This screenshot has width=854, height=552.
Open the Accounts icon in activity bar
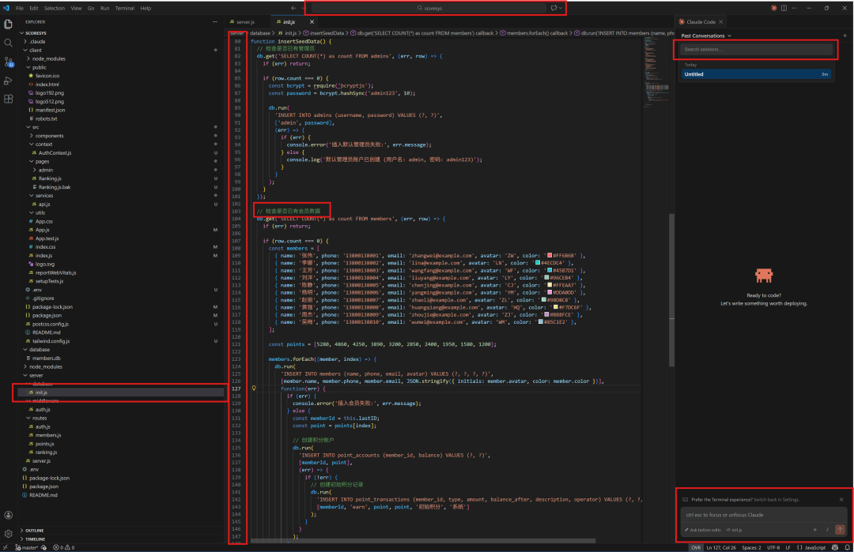9,514
